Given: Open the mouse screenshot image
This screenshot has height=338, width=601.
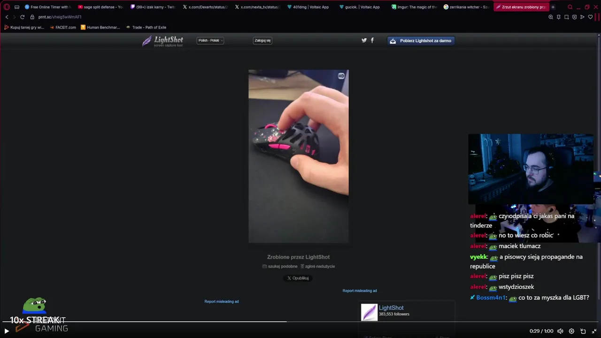Looking at the screenshot, I should tap(299, 156).
